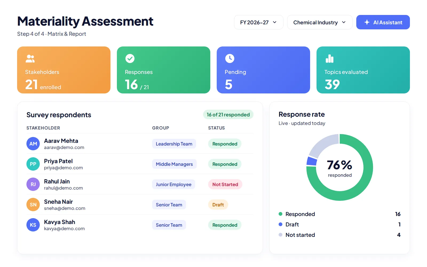The width and height of the screenshot is (427, 267).
Task: Click Sneha Nair's Draft status
Action: pos(218,205)
